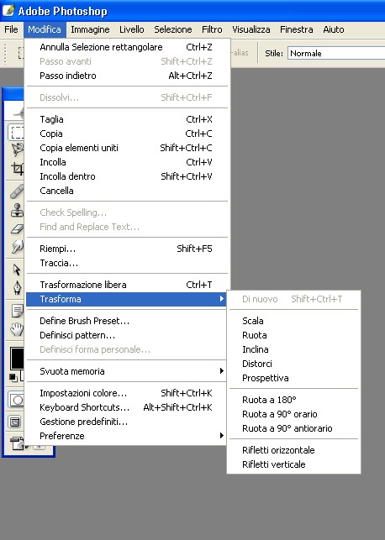Select the Path Selection arrow tool
The width and height of the screenshot is (385, 540).
[x=17, y=270]
